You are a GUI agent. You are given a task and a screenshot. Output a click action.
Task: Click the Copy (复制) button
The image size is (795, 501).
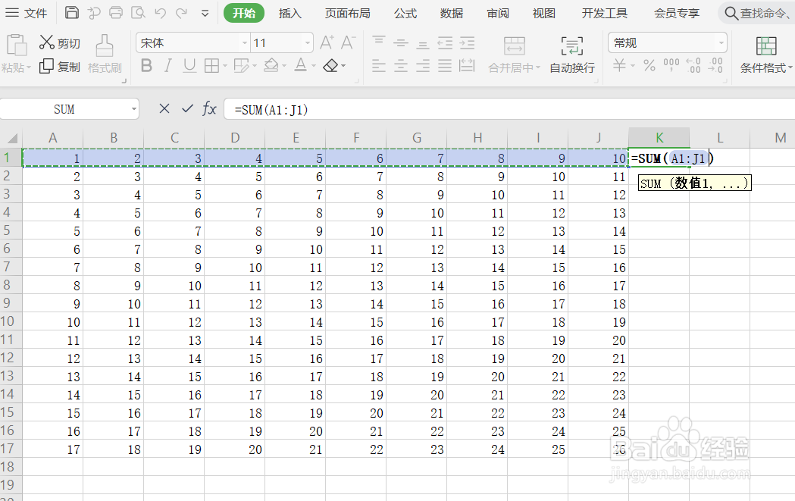(60, 67)
